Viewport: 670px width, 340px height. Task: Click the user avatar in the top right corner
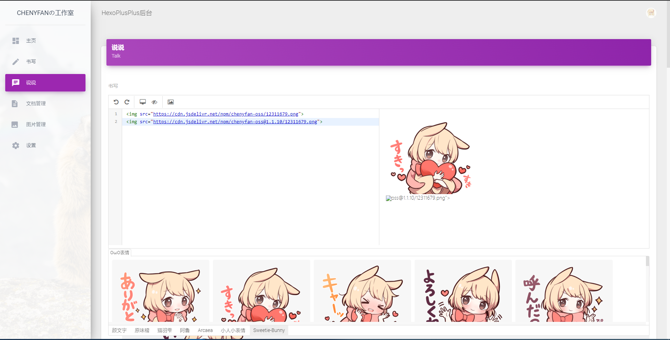tap(651, 13)
